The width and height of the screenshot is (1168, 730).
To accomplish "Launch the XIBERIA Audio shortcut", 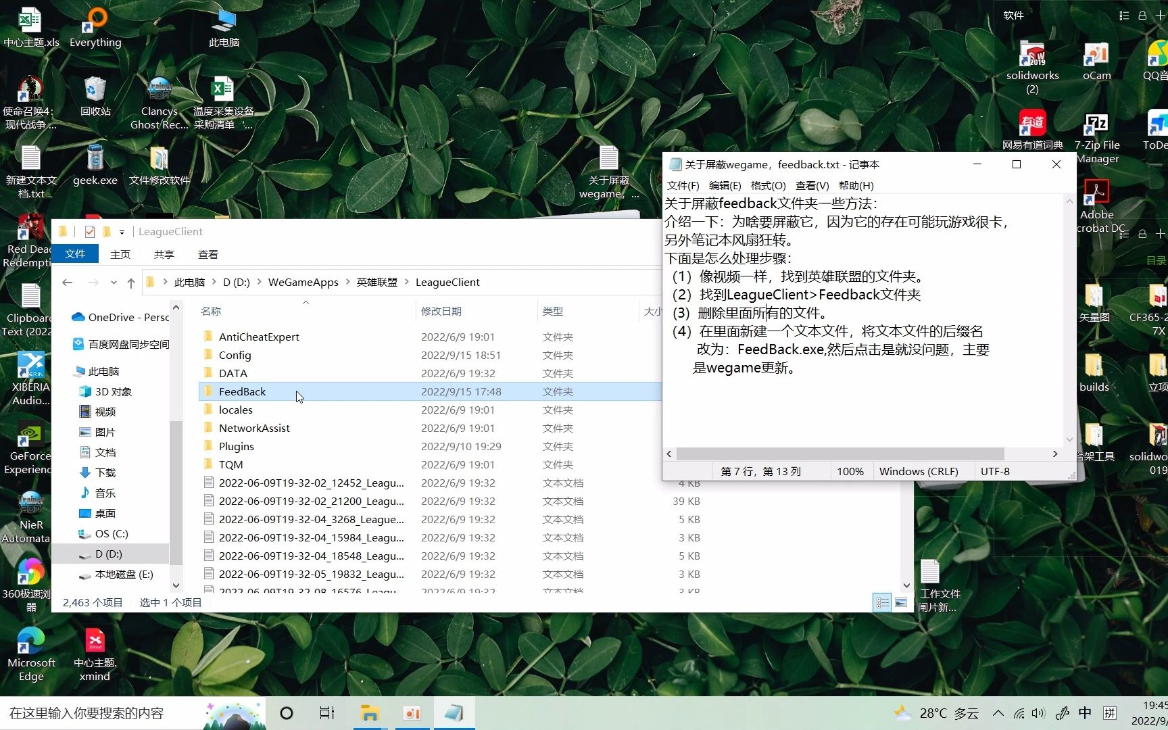I will pos(31,379).
